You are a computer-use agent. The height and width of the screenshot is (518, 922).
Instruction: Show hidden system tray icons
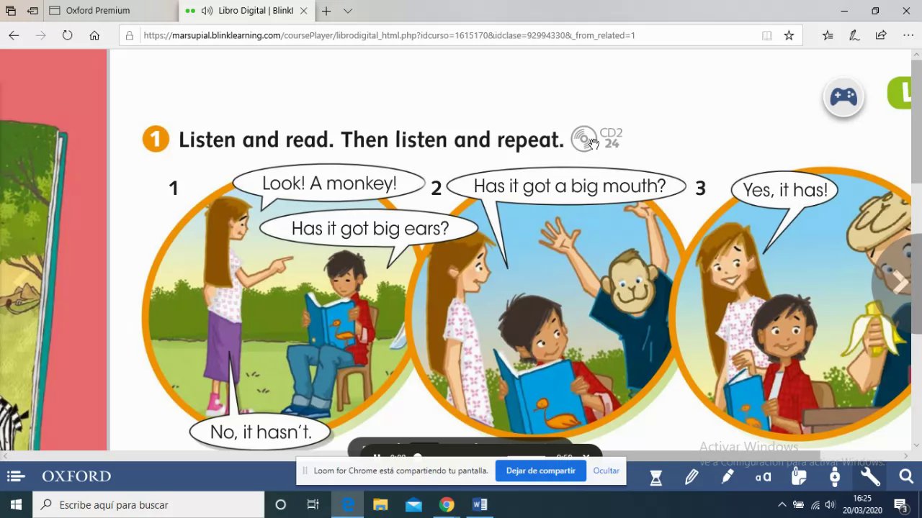coord(782,505)
